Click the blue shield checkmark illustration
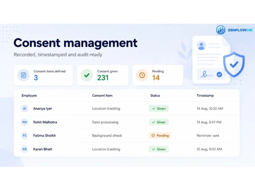Screen dimensions: 255x191 pyautogui.click(x=234, y=65)
